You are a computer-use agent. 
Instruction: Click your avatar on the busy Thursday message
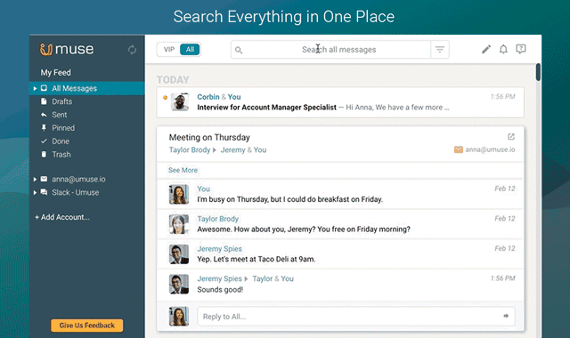click(x=179, y=194)
